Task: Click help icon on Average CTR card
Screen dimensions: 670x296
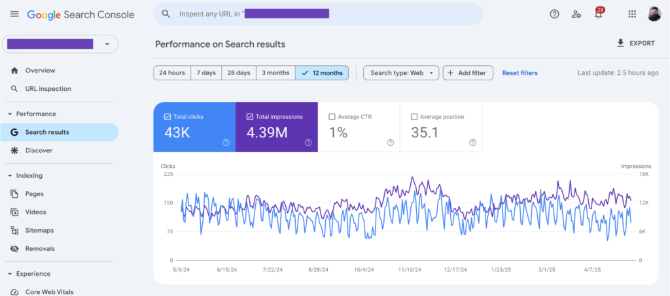Action: [x=390, y=143]
